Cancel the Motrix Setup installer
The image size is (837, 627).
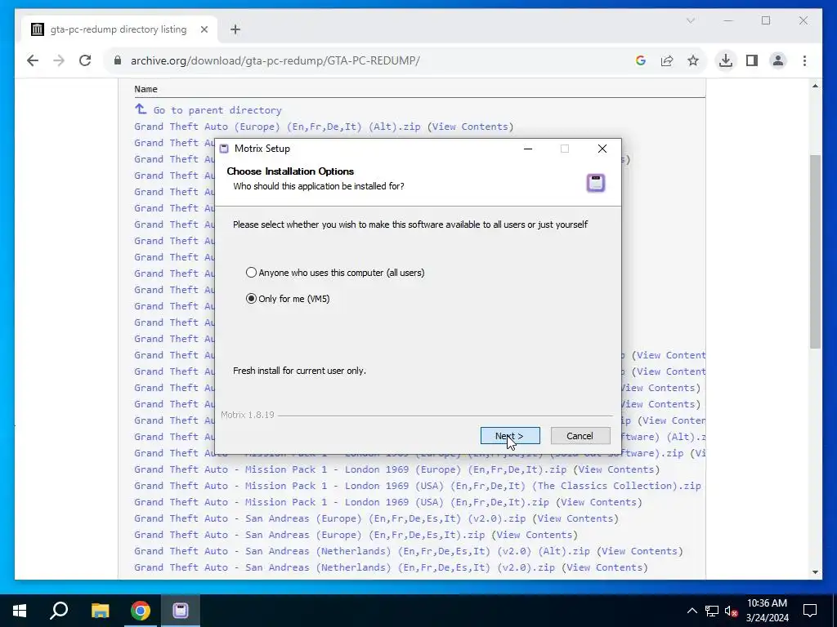click(580, 436)
